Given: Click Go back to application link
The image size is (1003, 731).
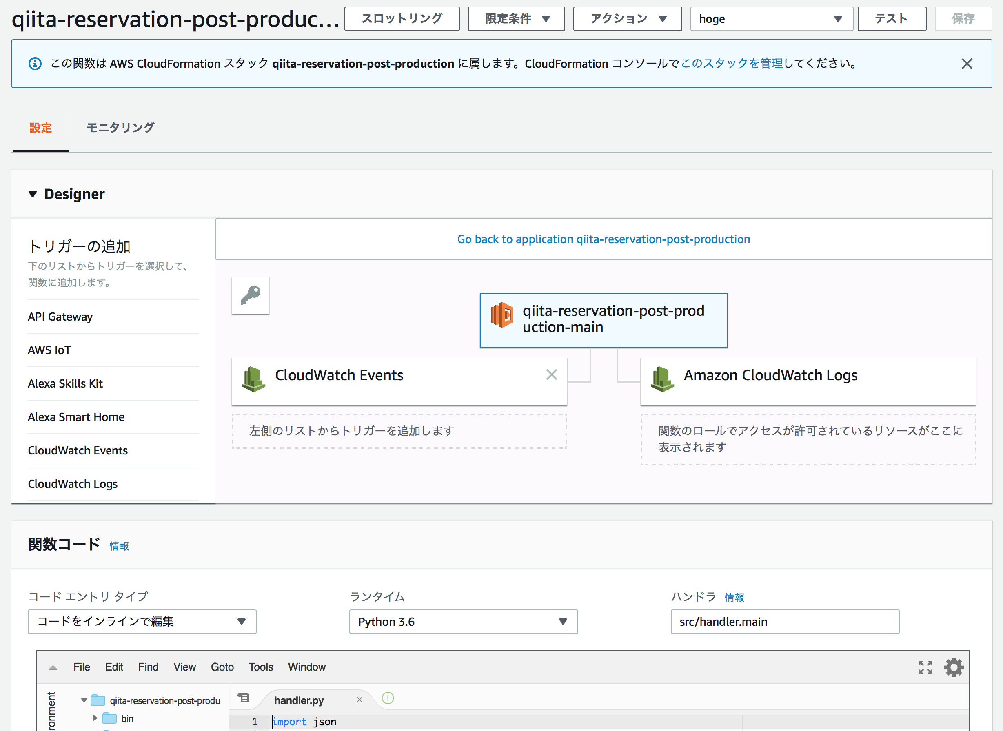Looking at the screenshot, I should point(604,239).
